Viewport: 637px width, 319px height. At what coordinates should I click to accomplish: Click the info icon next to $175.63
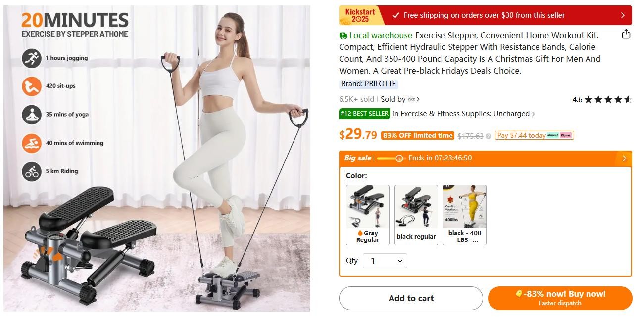[489, 136]
